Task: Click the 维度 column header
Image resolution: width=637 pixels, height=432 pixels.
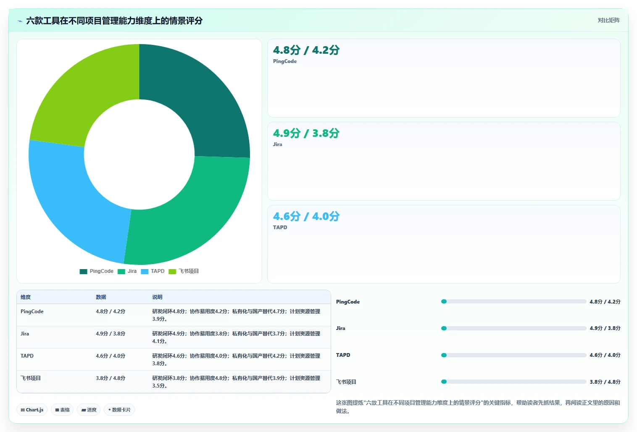Action: point(26,297)
